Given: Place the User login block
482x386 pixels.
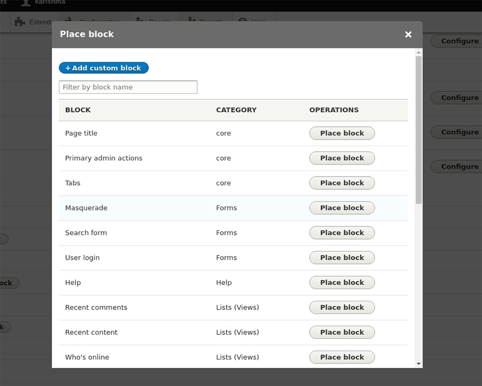Looking at the screenshot, I should [342, 258].
